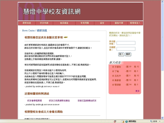The height and width of the screenshot is (123, 164).
Task: Click the pop-up blocker icon in status bar
Action: coord(123,121)
